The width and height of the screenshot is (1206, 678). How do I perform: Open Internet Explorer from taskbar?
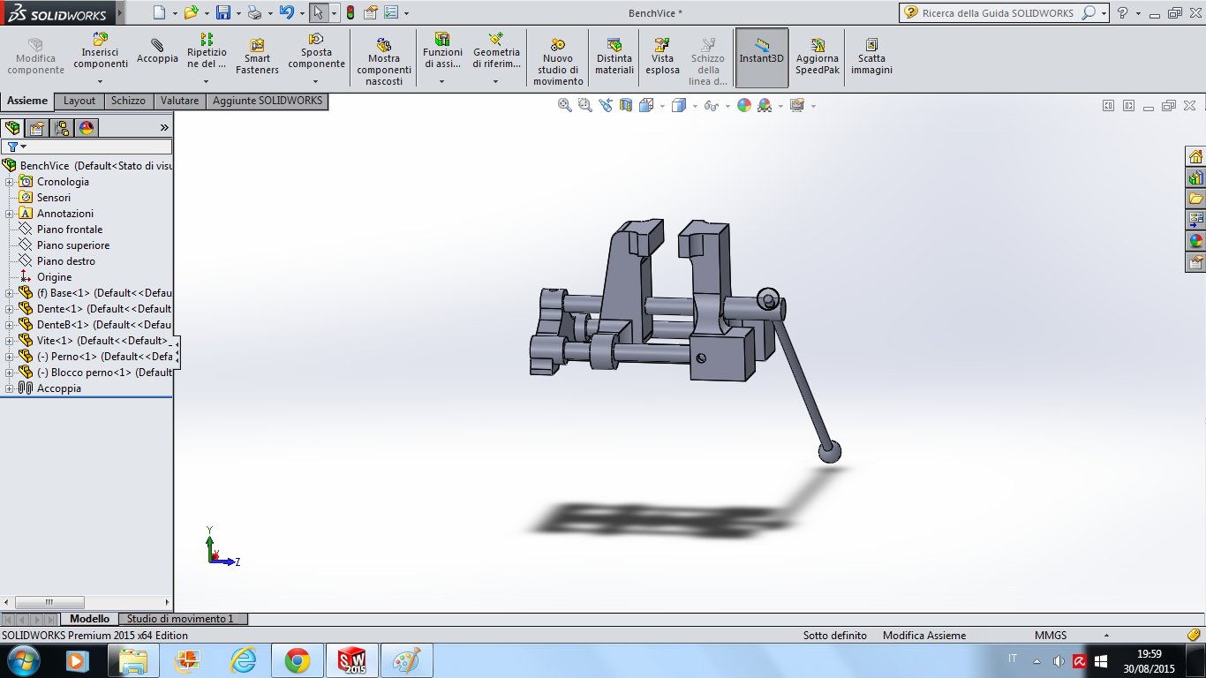(242, 660)
